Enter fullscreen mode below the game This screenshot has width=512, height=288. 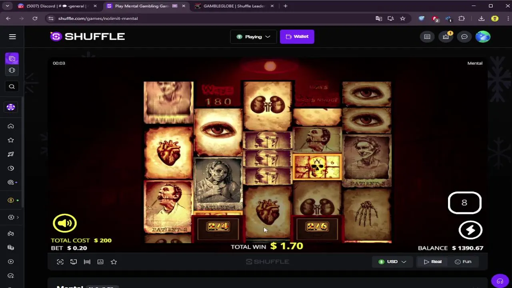click(x=60, y=262)
